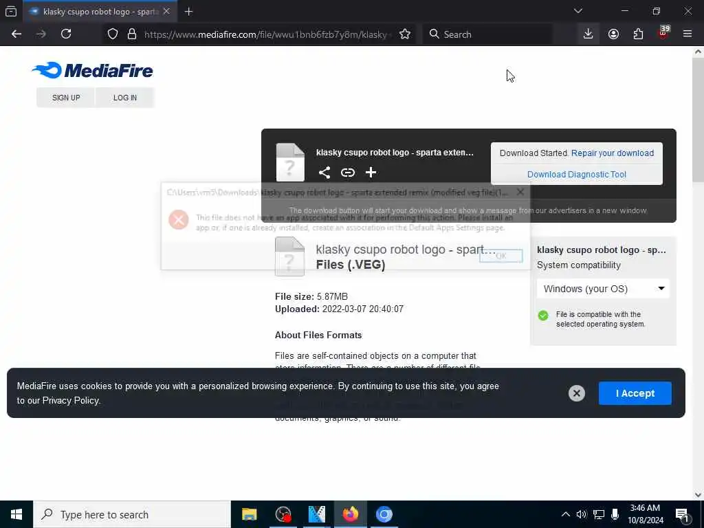Viewport: 704px width, 528px height.
Task: Click the System compatibility label
Action: click(x=579, y=265)
